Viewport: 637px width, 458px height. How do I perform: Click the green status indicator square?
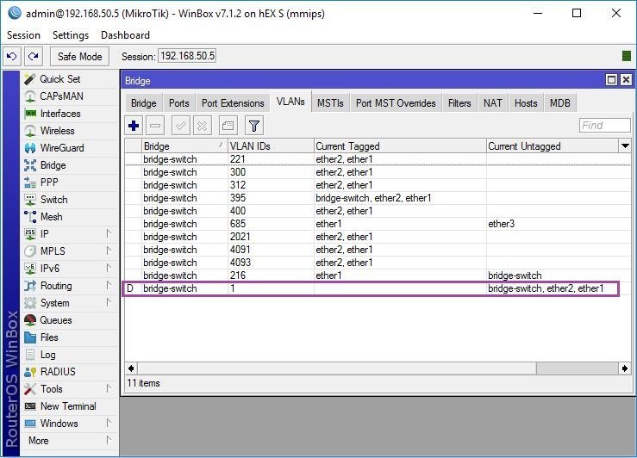627,56
